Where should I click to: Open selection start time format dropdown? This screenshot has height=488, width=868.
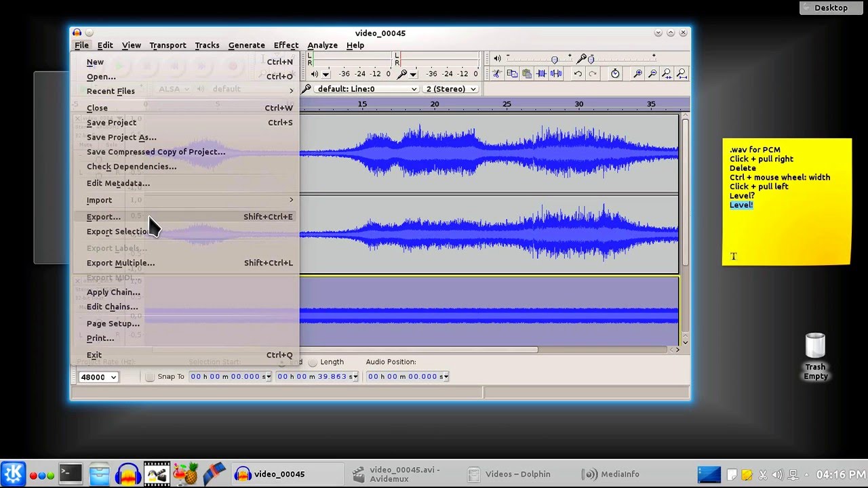tap(267, 376)
